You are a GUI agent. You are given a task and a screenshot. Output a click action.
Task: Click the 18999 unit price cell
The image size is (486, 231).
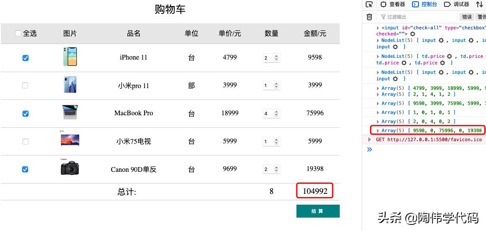click(230, 113)
